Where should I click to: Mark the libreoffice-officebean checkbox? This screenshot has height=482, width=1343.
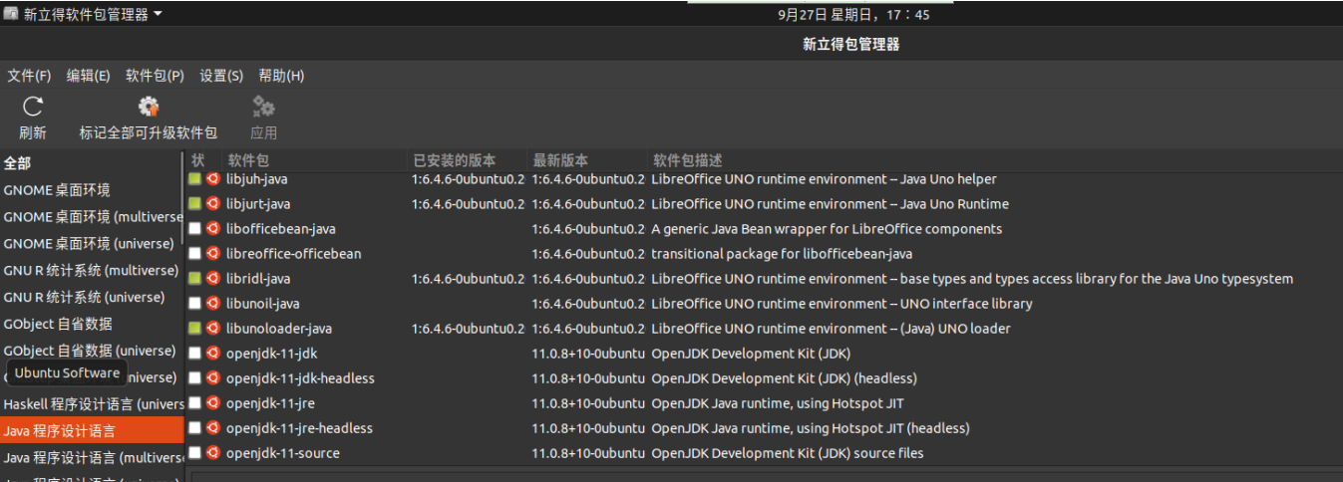[x=194, y=254]
